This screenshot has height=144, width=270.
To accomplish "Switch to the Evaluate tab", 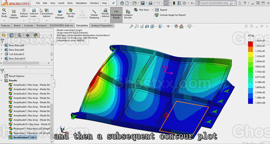I will (x=29, y=26).
